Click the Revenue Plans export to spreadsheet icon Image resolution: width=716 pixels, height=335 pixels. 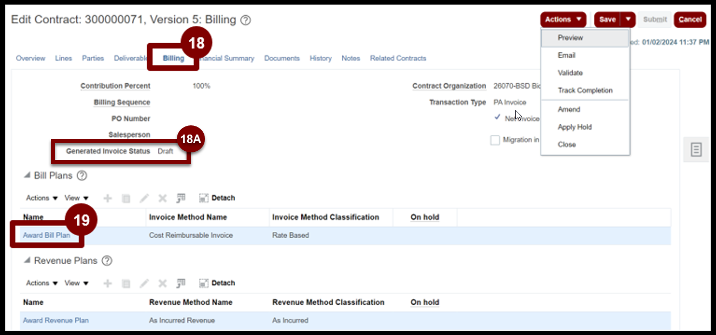[181, 283]
